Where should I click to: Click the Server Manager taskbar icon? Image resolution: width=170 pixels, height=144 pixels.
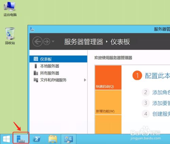pos(21,139)
